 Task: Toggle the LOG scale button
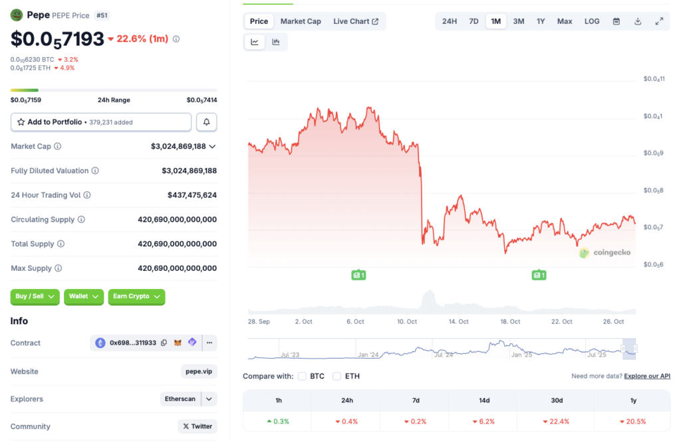click(x=592, y=21)
